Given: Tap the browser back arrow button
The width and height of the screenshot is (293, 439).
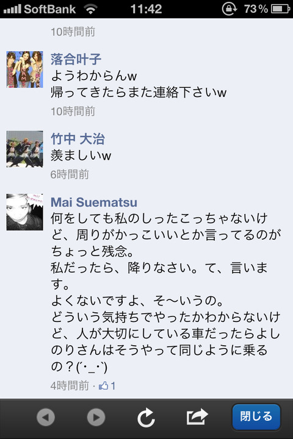Looking at the screenshot, I should (x=46, y=418).
